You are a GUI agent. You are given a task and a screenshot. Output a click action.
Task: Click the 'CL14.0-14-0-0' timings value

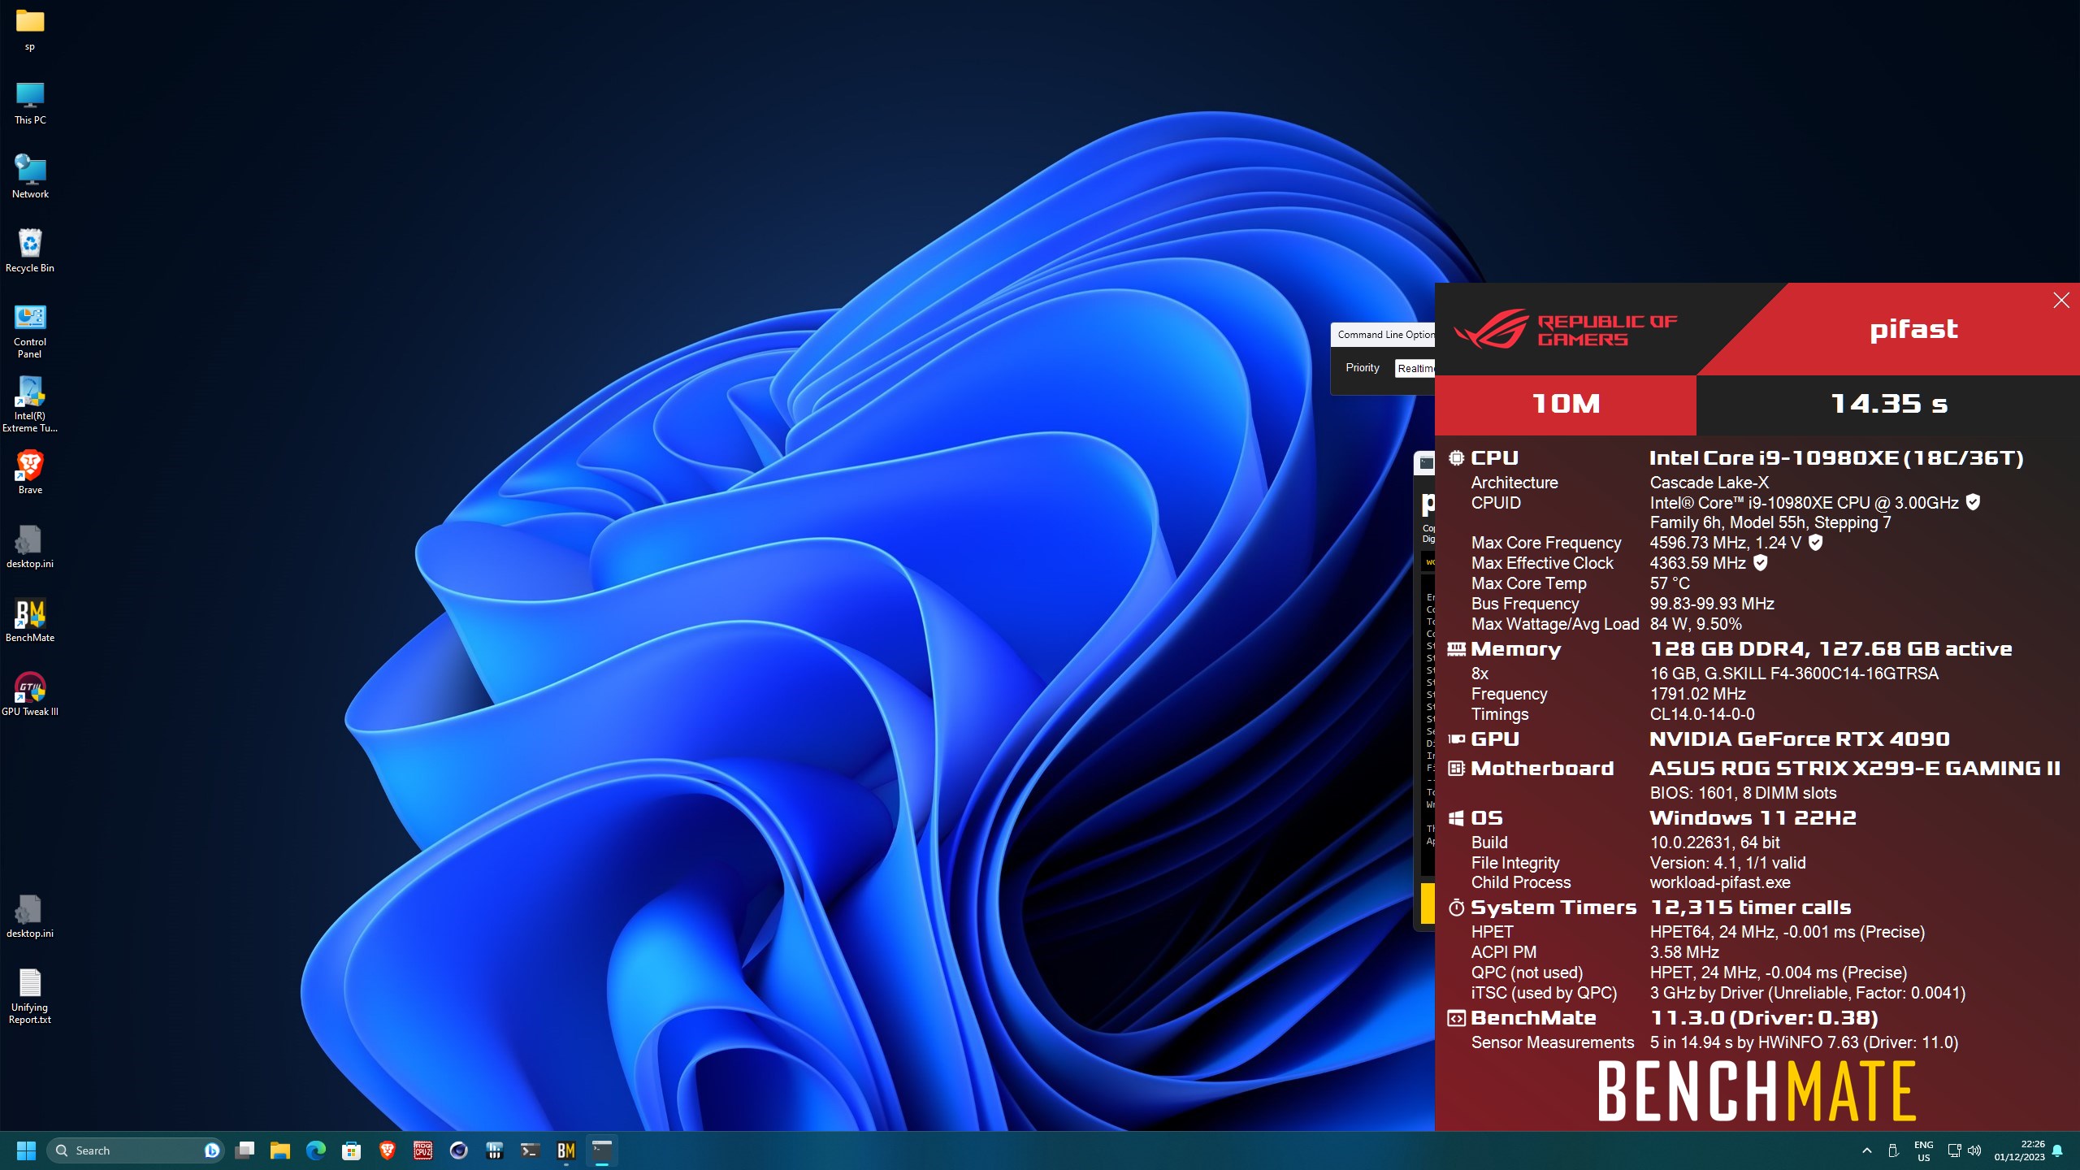pos(1702,714)
